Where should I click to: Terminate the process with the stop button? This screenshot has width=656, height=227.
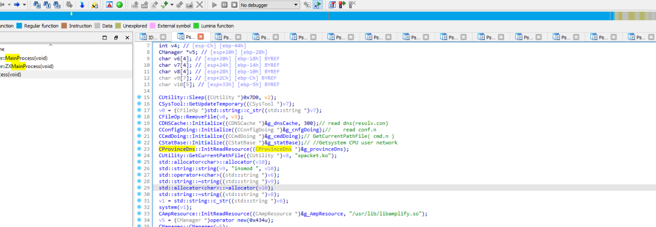234,5
